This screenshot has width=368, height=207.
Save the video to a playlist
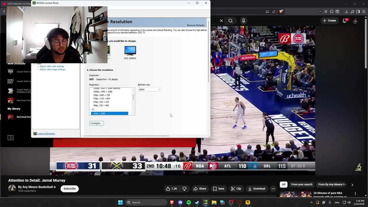(218, 189)
